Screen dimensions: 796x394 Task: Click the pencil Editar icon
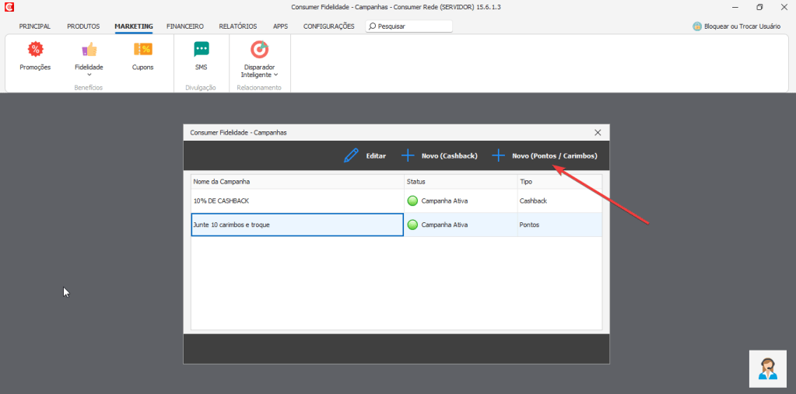(351, 155)
